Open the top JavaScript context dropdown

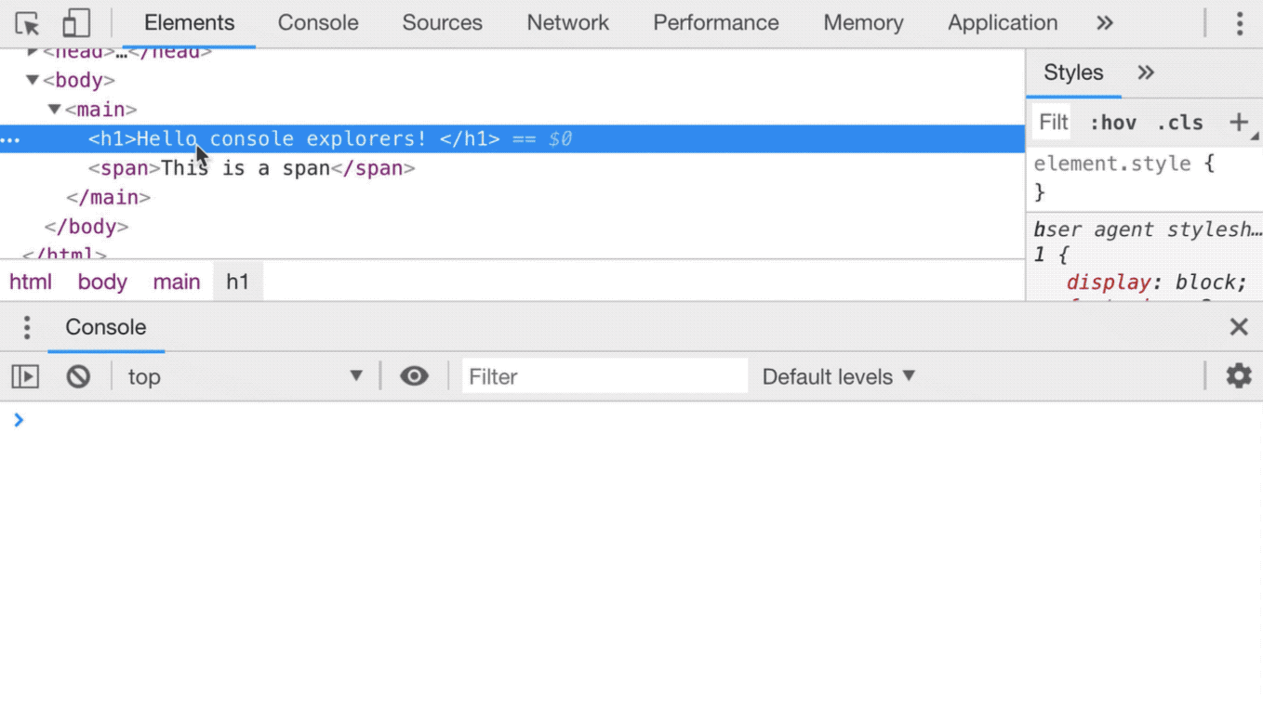[245, 376]
